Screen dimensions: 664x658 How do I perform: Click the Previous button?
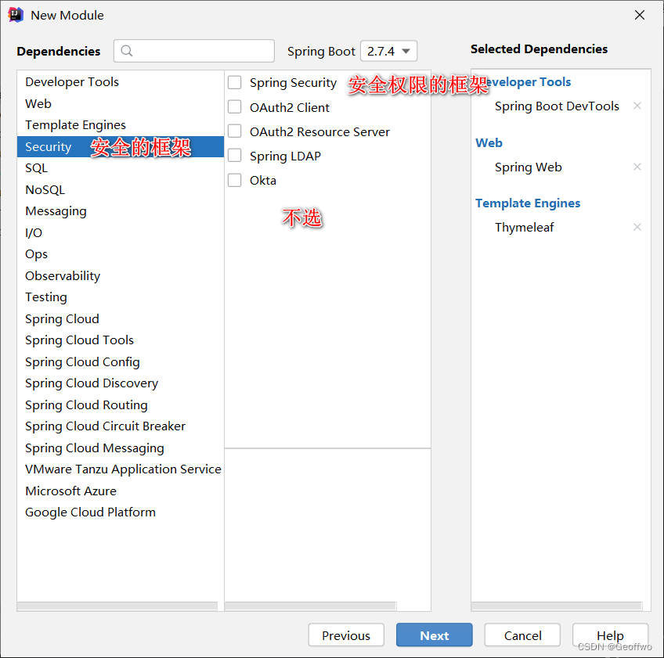tap(346, 635)
